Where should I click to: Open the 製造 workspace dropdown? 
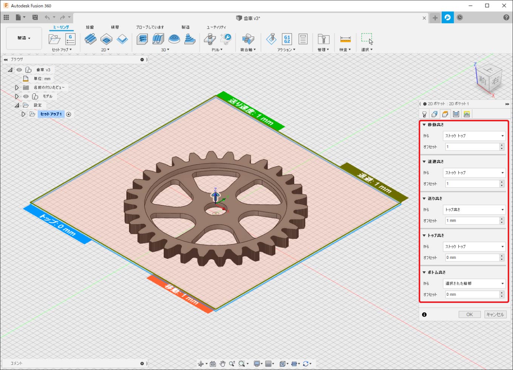pos(24,38)
